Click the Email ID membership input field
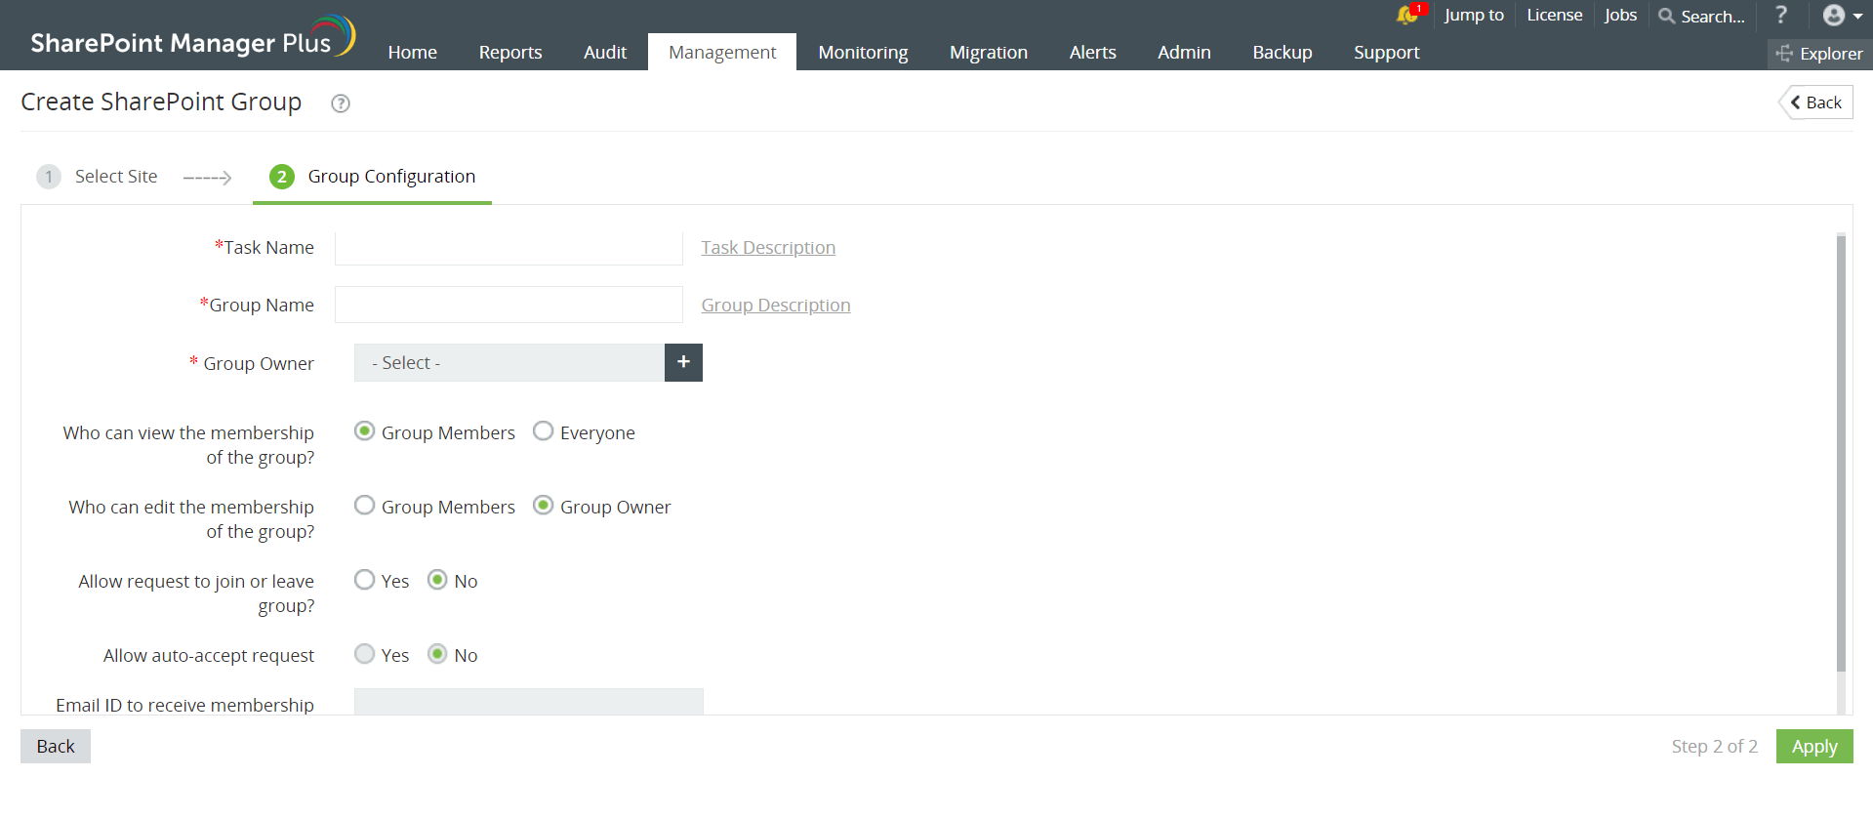Viewport: 1873px width, 818px height. (528, 702)
